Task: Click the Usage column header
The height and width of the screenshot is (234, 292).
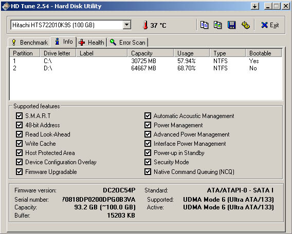Action: click(x=192, y=53)
